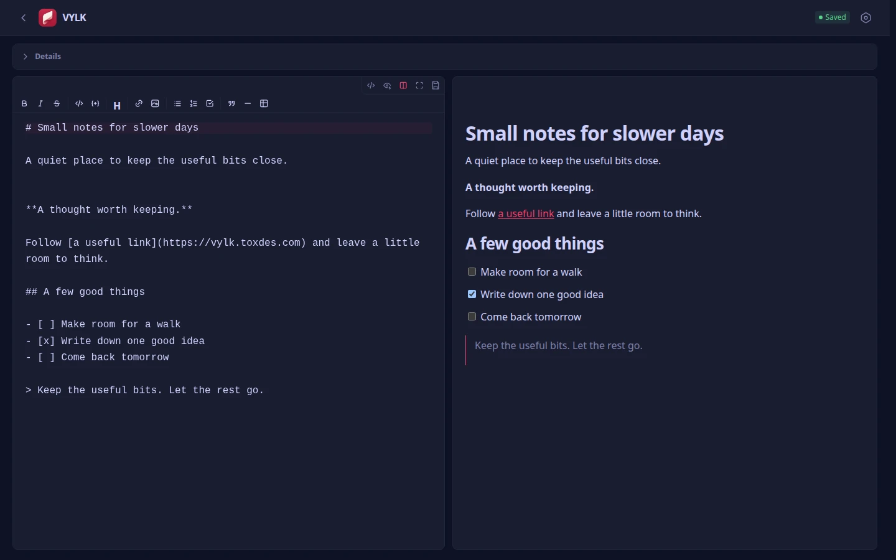
Task: Insert an image using the image icon
Action: [155, 104]
